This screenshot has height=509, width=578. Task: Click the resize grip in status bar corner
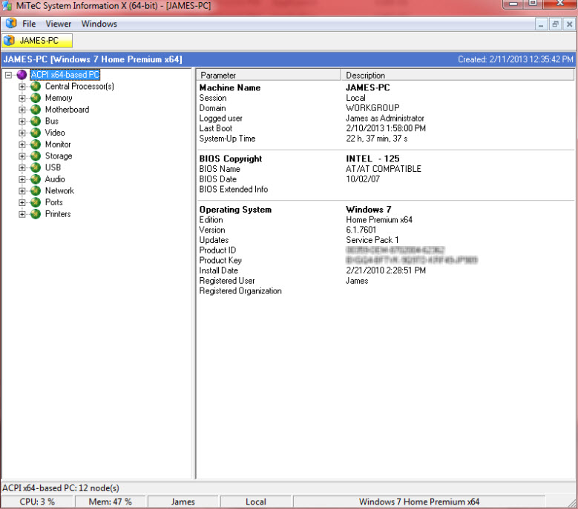pyautogui.click(x=573, y=503)
